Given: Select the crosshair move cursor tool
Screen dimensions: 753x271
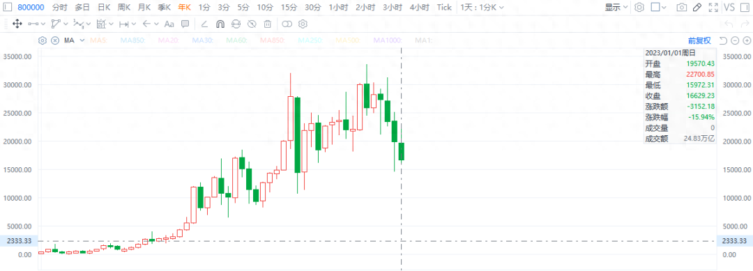Looking at the screenshot, I should [17, 24].
